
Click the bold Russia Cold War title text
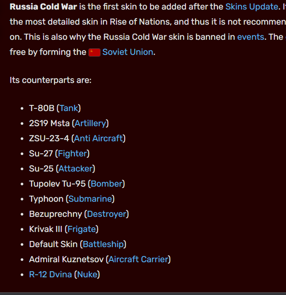click(44, 7)
